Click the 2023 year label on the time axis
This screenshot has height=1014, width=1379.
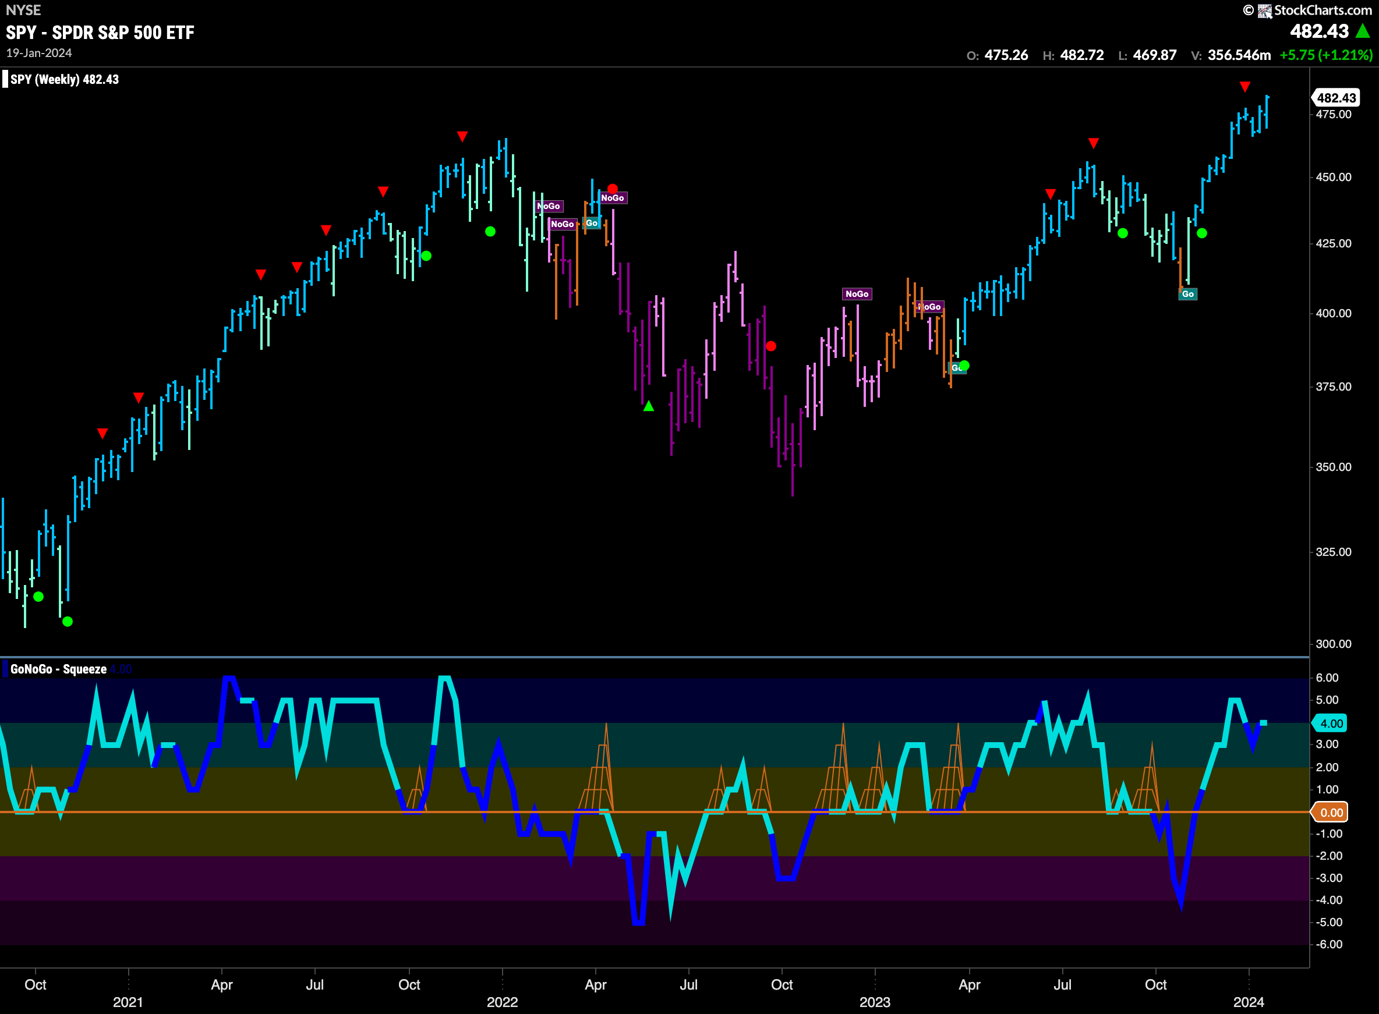874,1002
